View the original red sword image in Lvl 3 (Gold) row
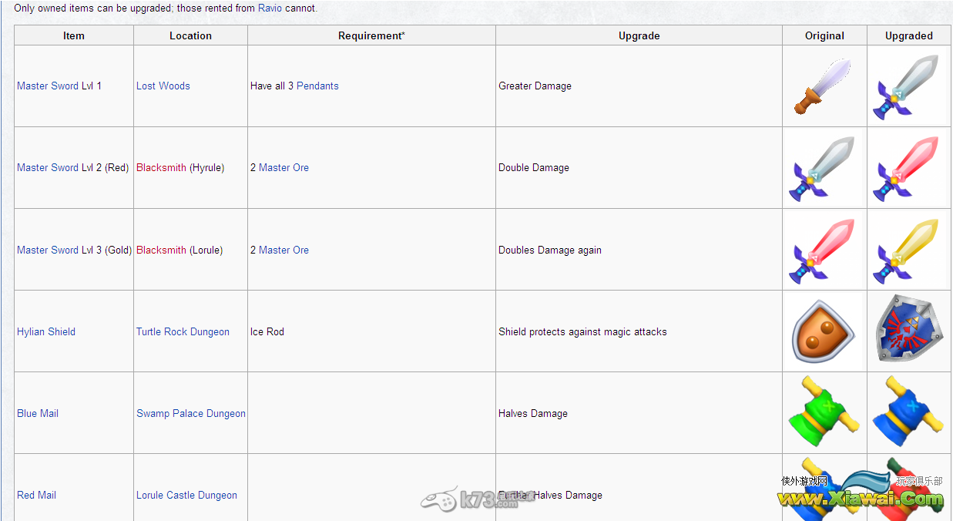 click(822, 250)
